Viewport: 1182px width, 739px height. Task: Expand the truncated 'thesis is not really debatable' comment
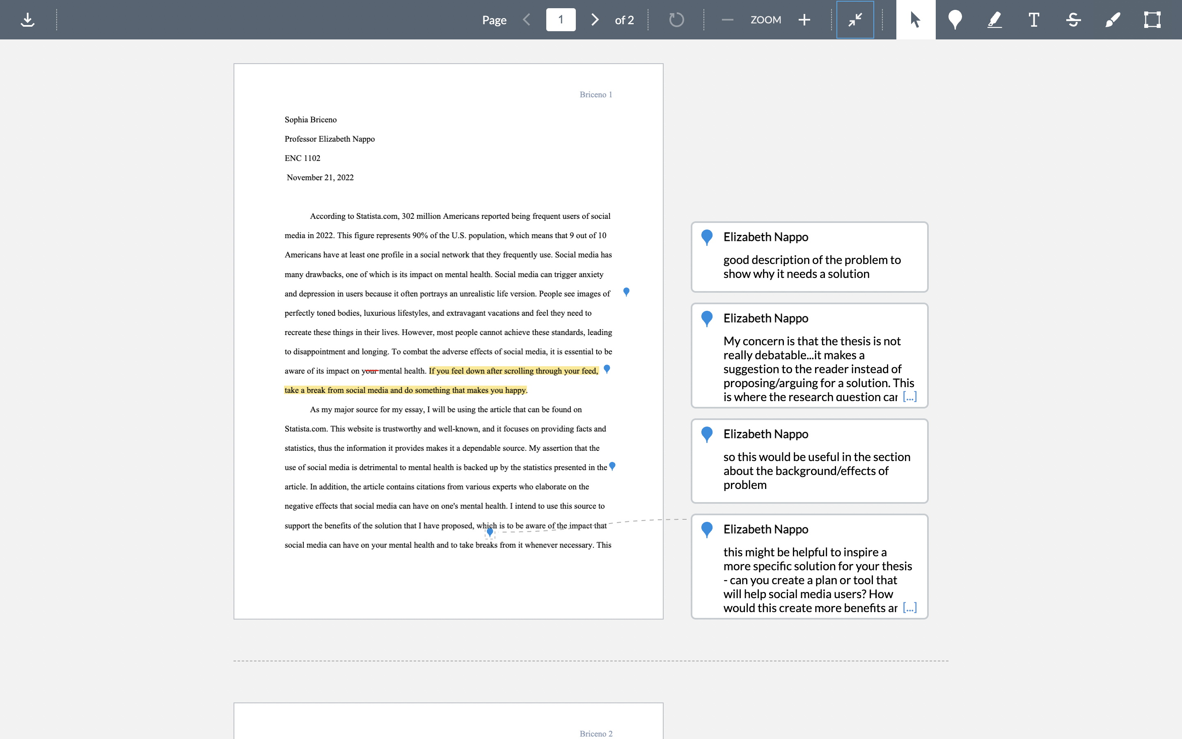point(909,396)
